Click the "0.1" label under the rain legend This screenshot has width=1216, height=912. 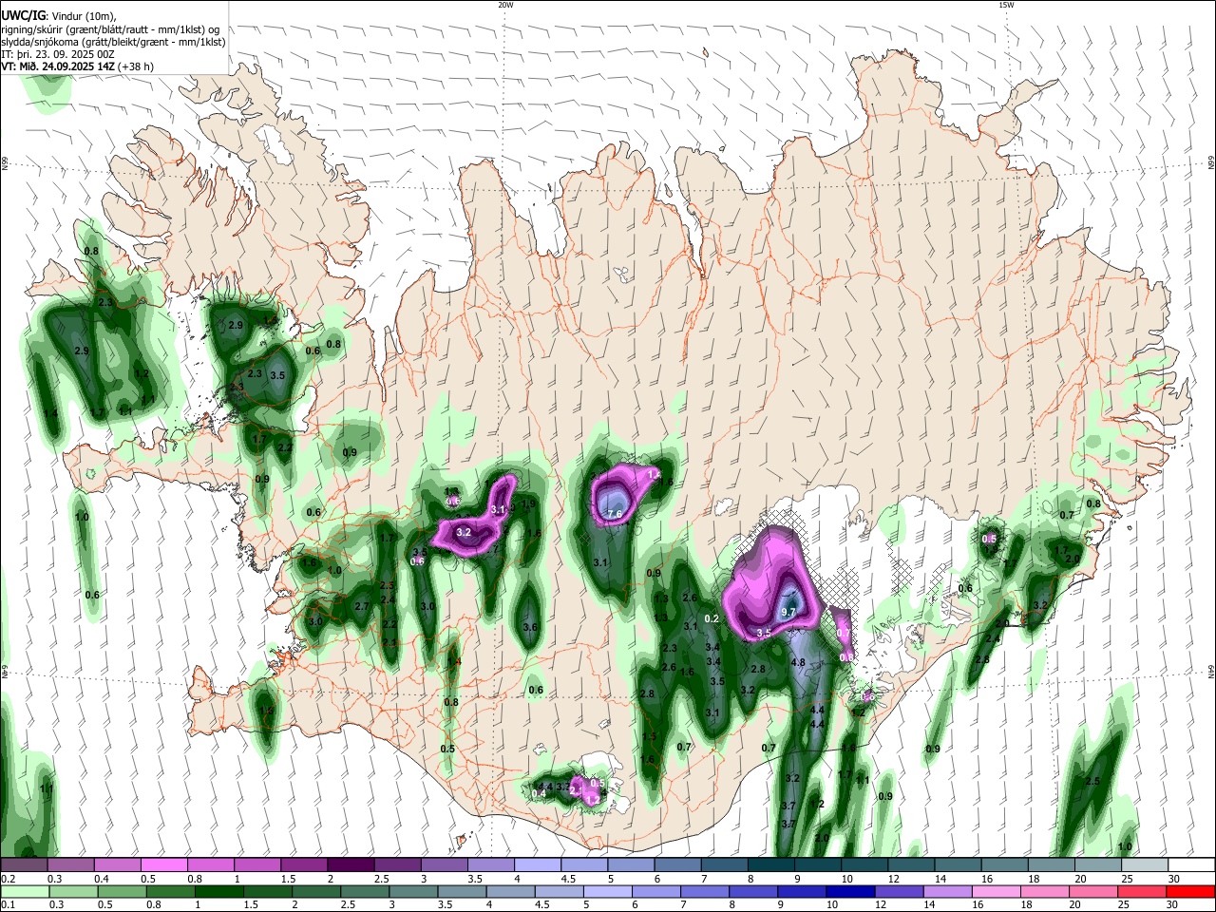click(8, 905)
